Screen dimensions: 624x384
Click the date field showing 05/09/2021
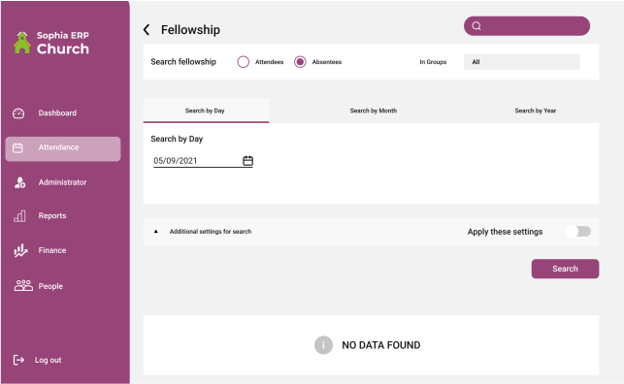point(197,161)
